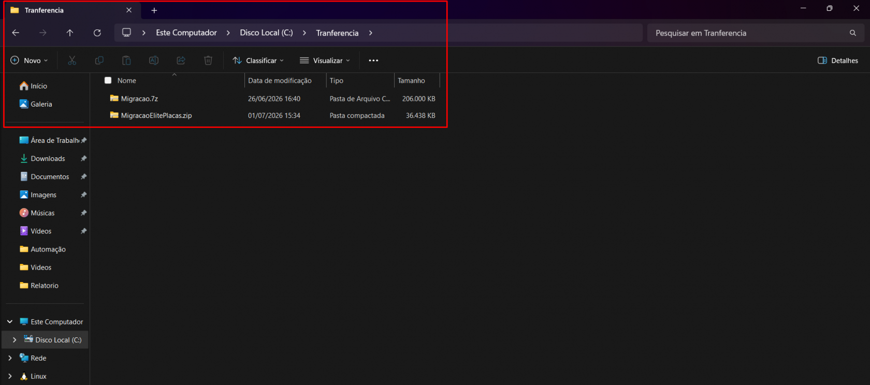Collapse Este Computador tree node
This screenshot has width=870, height=385.
click(x=10, y=321)
